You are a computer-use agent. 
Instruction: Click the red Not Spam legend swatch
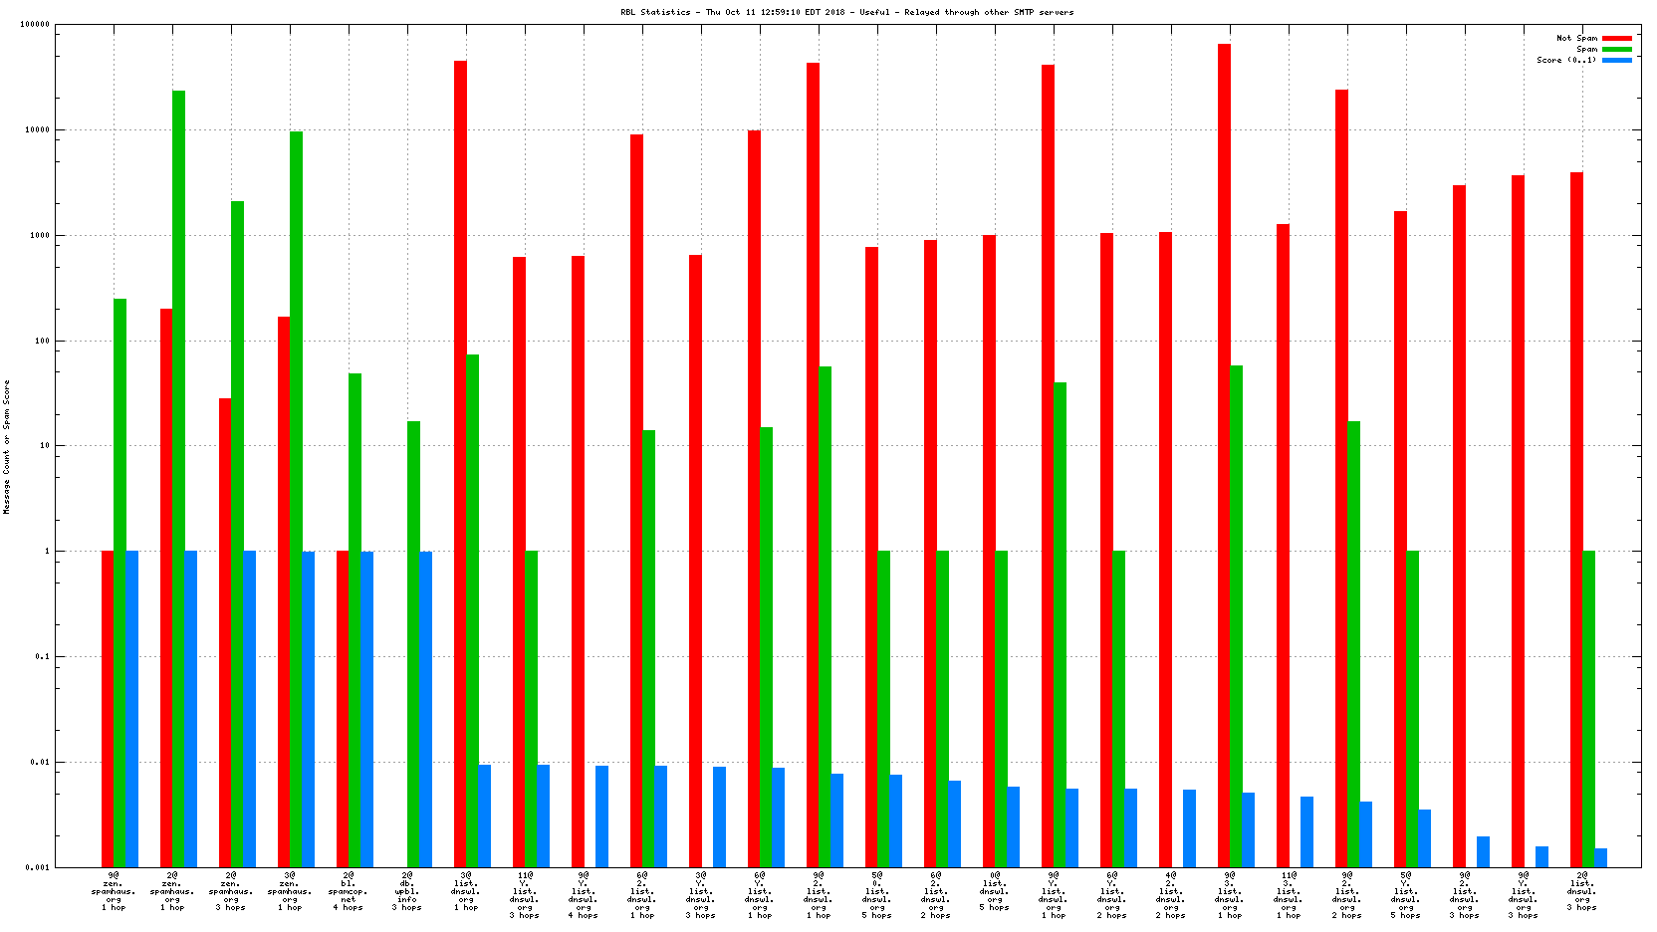pyautogui.click(x=1616, y=38)
